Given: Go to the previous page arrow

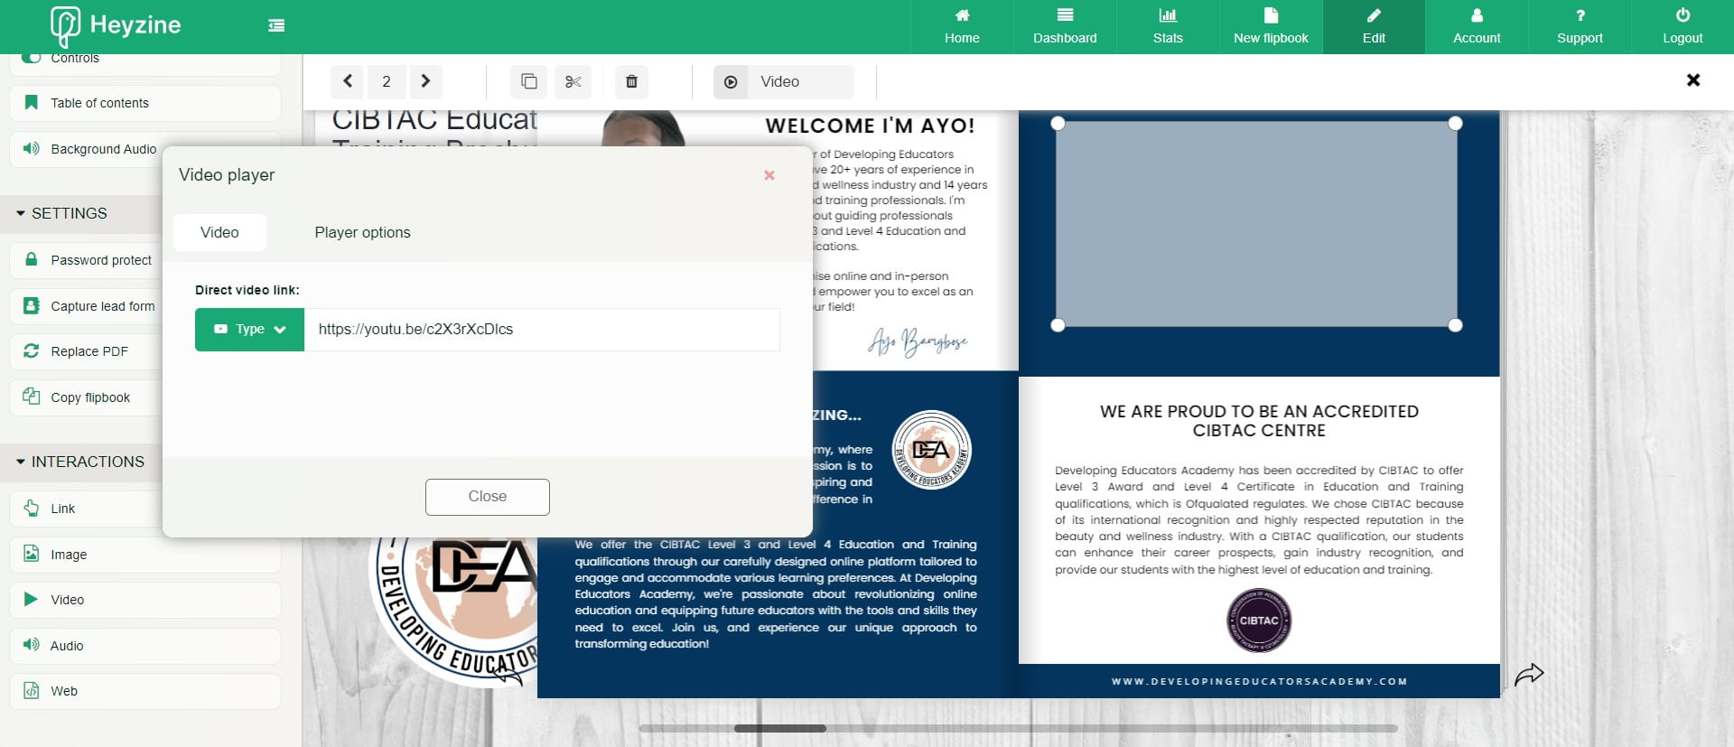Looking at the screenshot, I should click(348, 81).
